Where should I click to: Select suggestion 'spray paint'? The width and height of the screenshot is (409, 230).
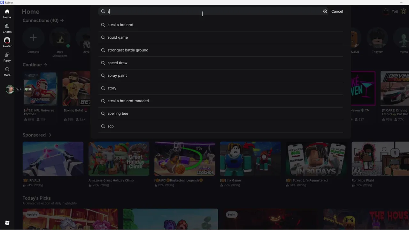click(x=221, y=75)
